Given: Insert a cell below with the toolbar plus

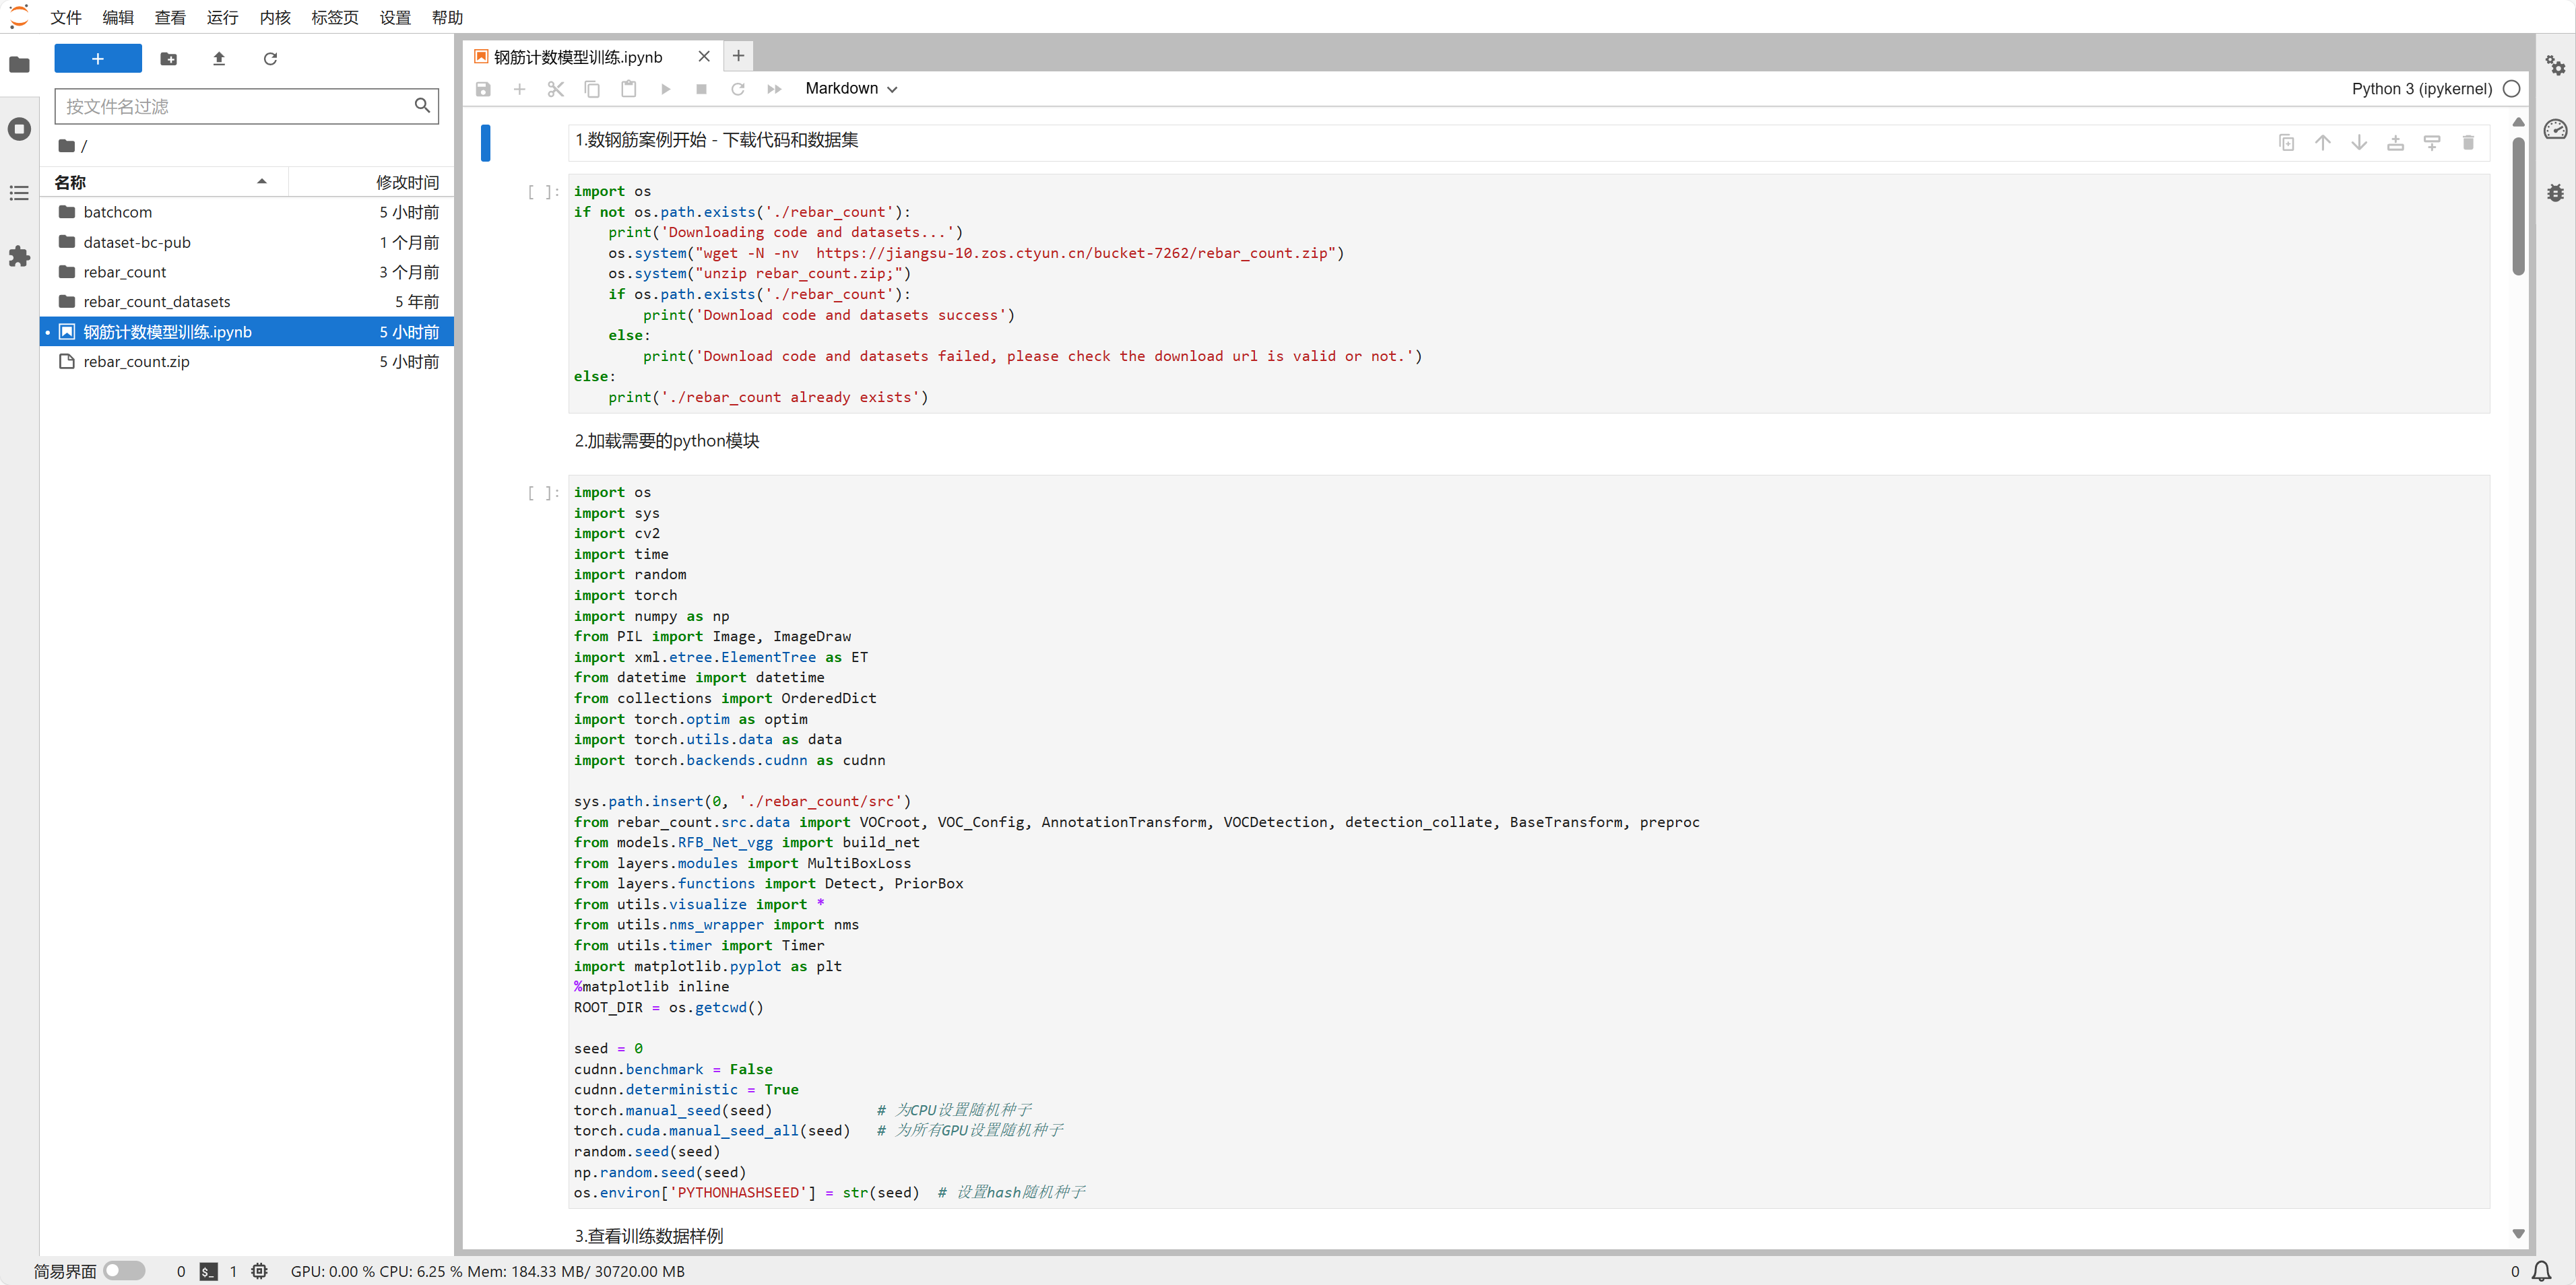Looking at the screenshot, I should pyautogui.click(x=519, y=89).
